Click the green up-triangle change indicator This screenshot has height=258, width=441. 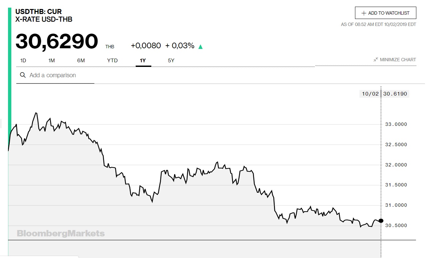tap(200, 47)
